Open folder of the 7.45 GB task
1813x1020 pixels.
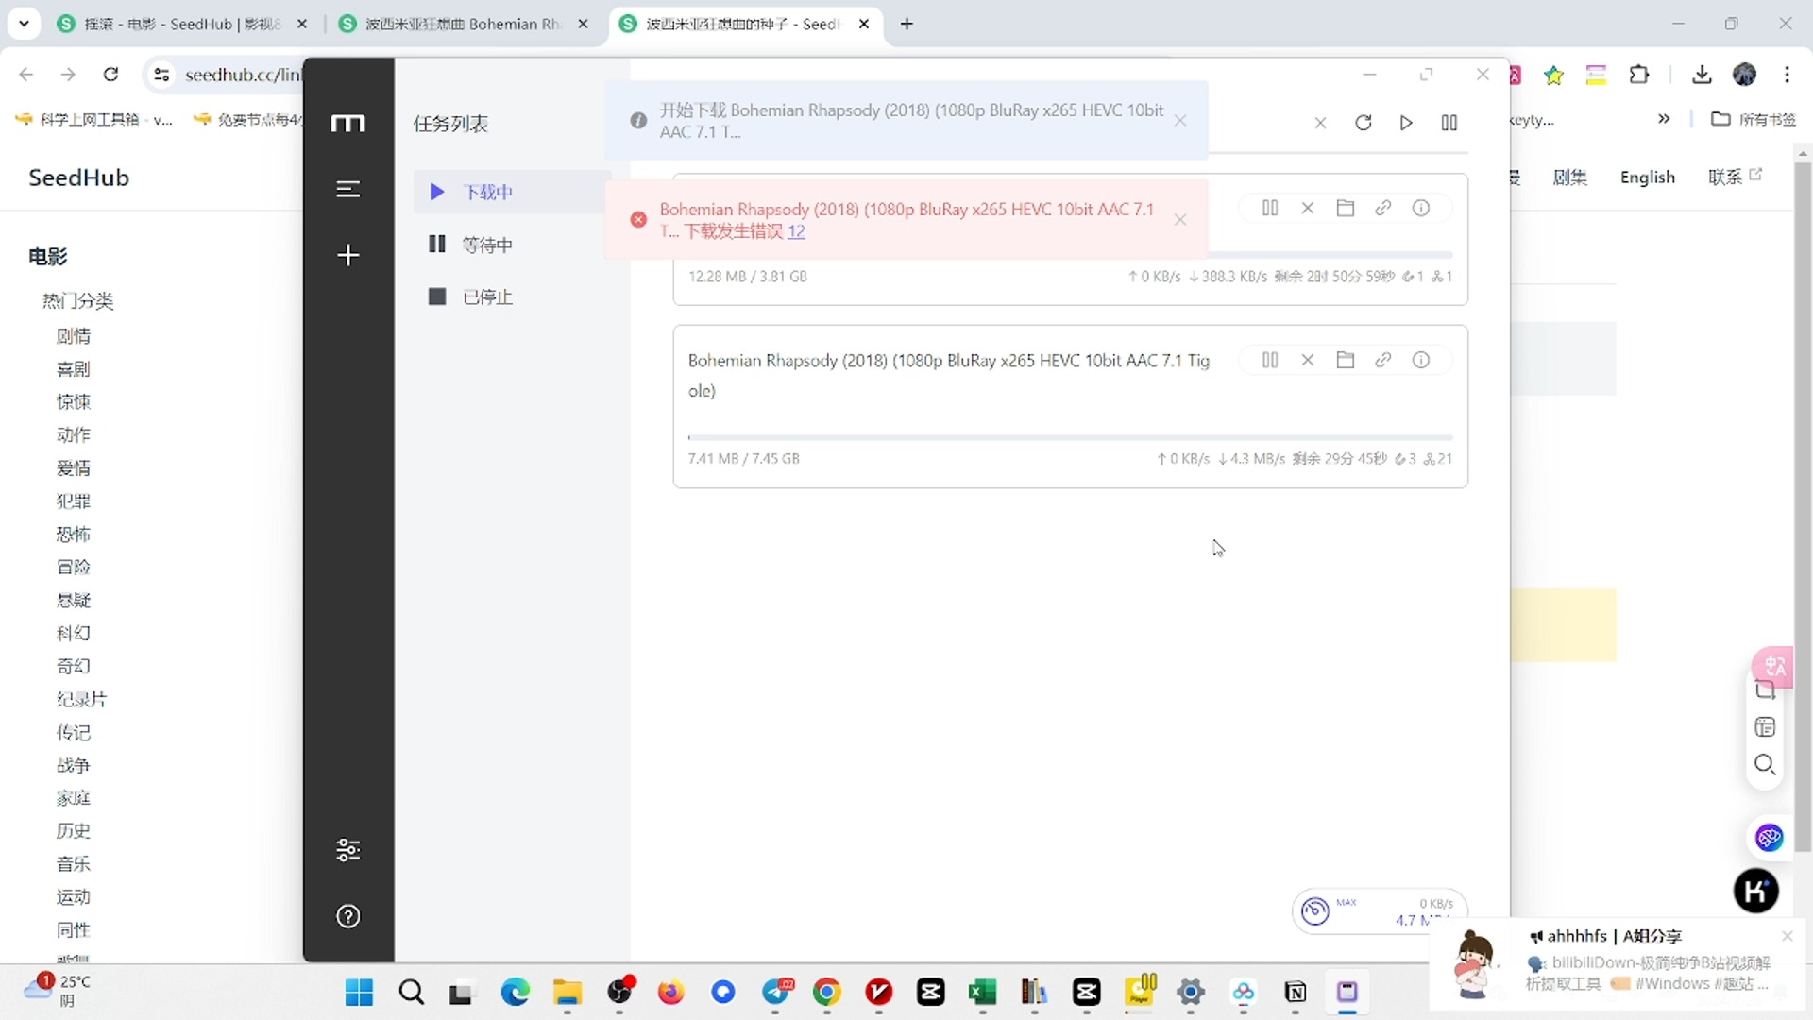click(1346, 360)
